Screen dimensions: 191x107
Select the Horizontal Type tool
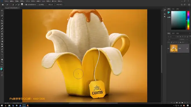[x=2, y=52]
